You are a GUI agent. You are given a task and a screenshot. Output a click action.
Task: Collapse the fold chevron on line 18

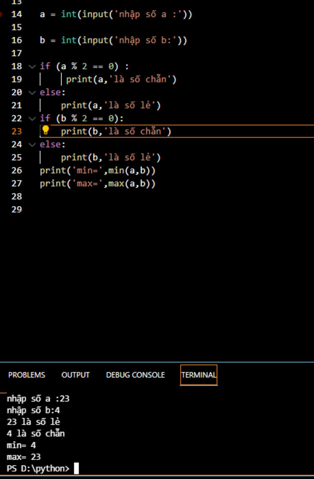(32, 67)
